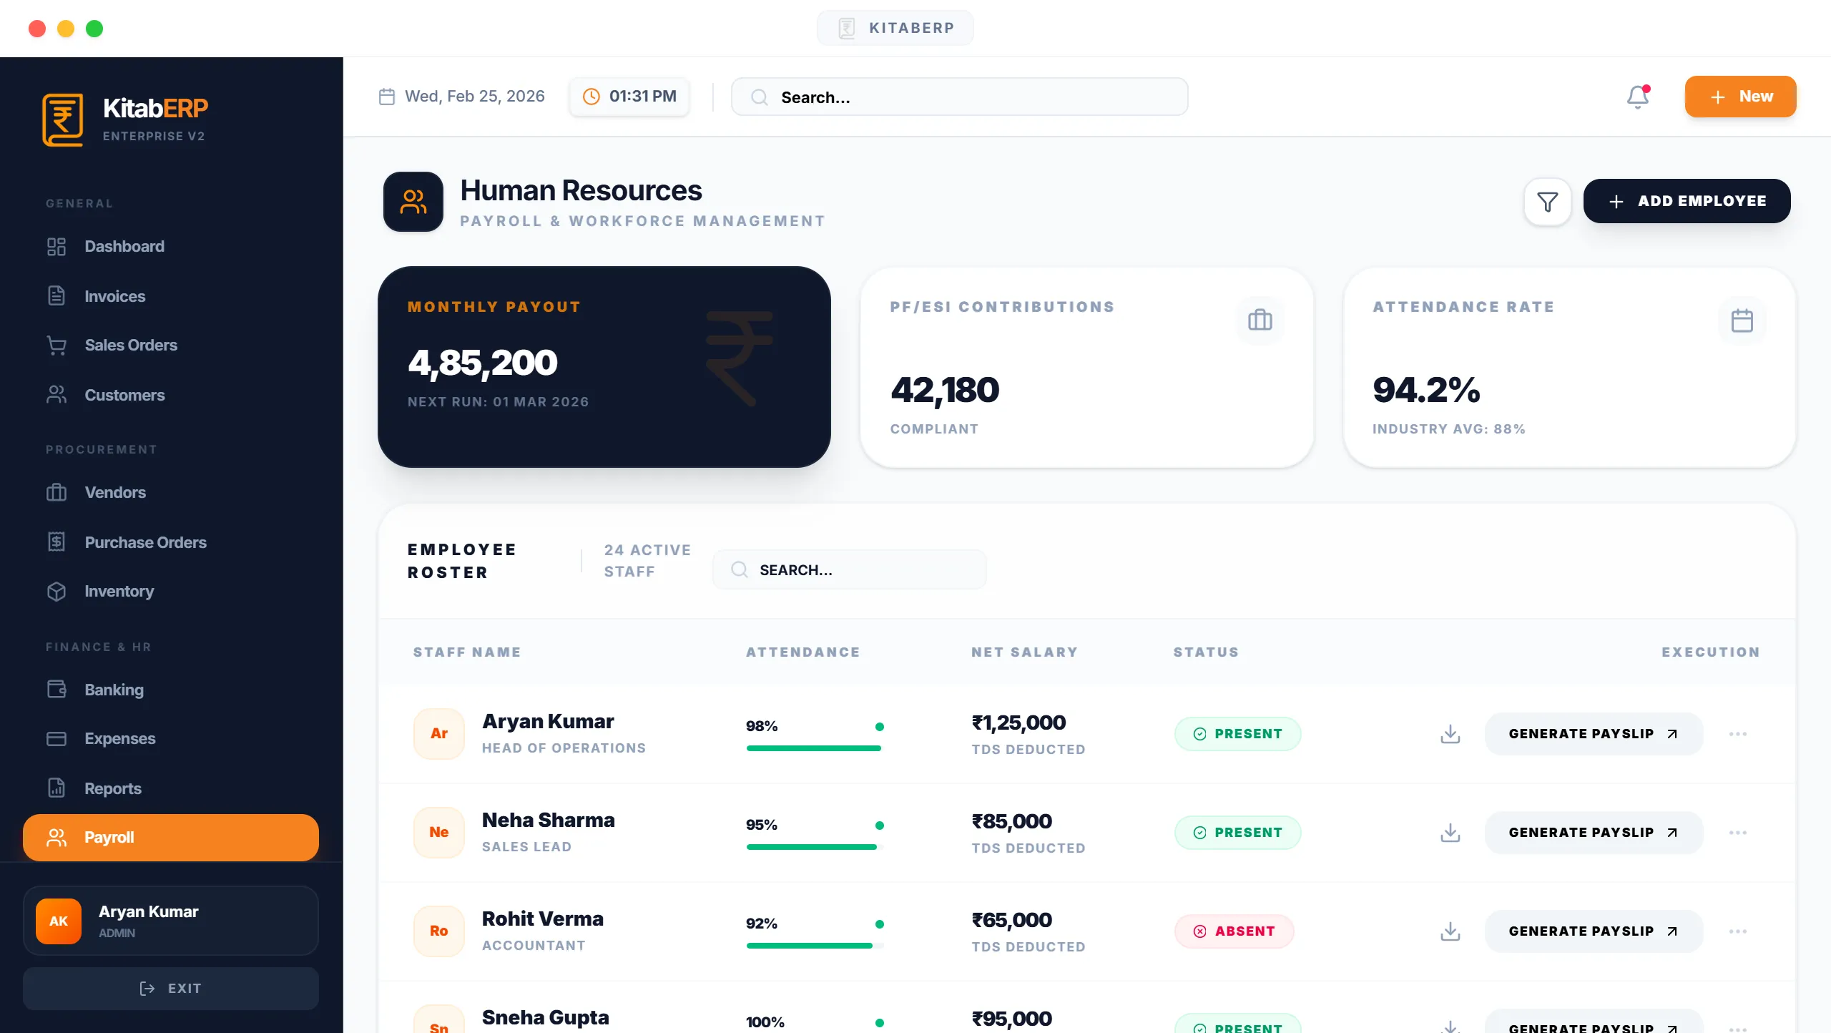Open the notifications bell
The height and width of the screenshot is (1033, 1831).
point(1636,96)
